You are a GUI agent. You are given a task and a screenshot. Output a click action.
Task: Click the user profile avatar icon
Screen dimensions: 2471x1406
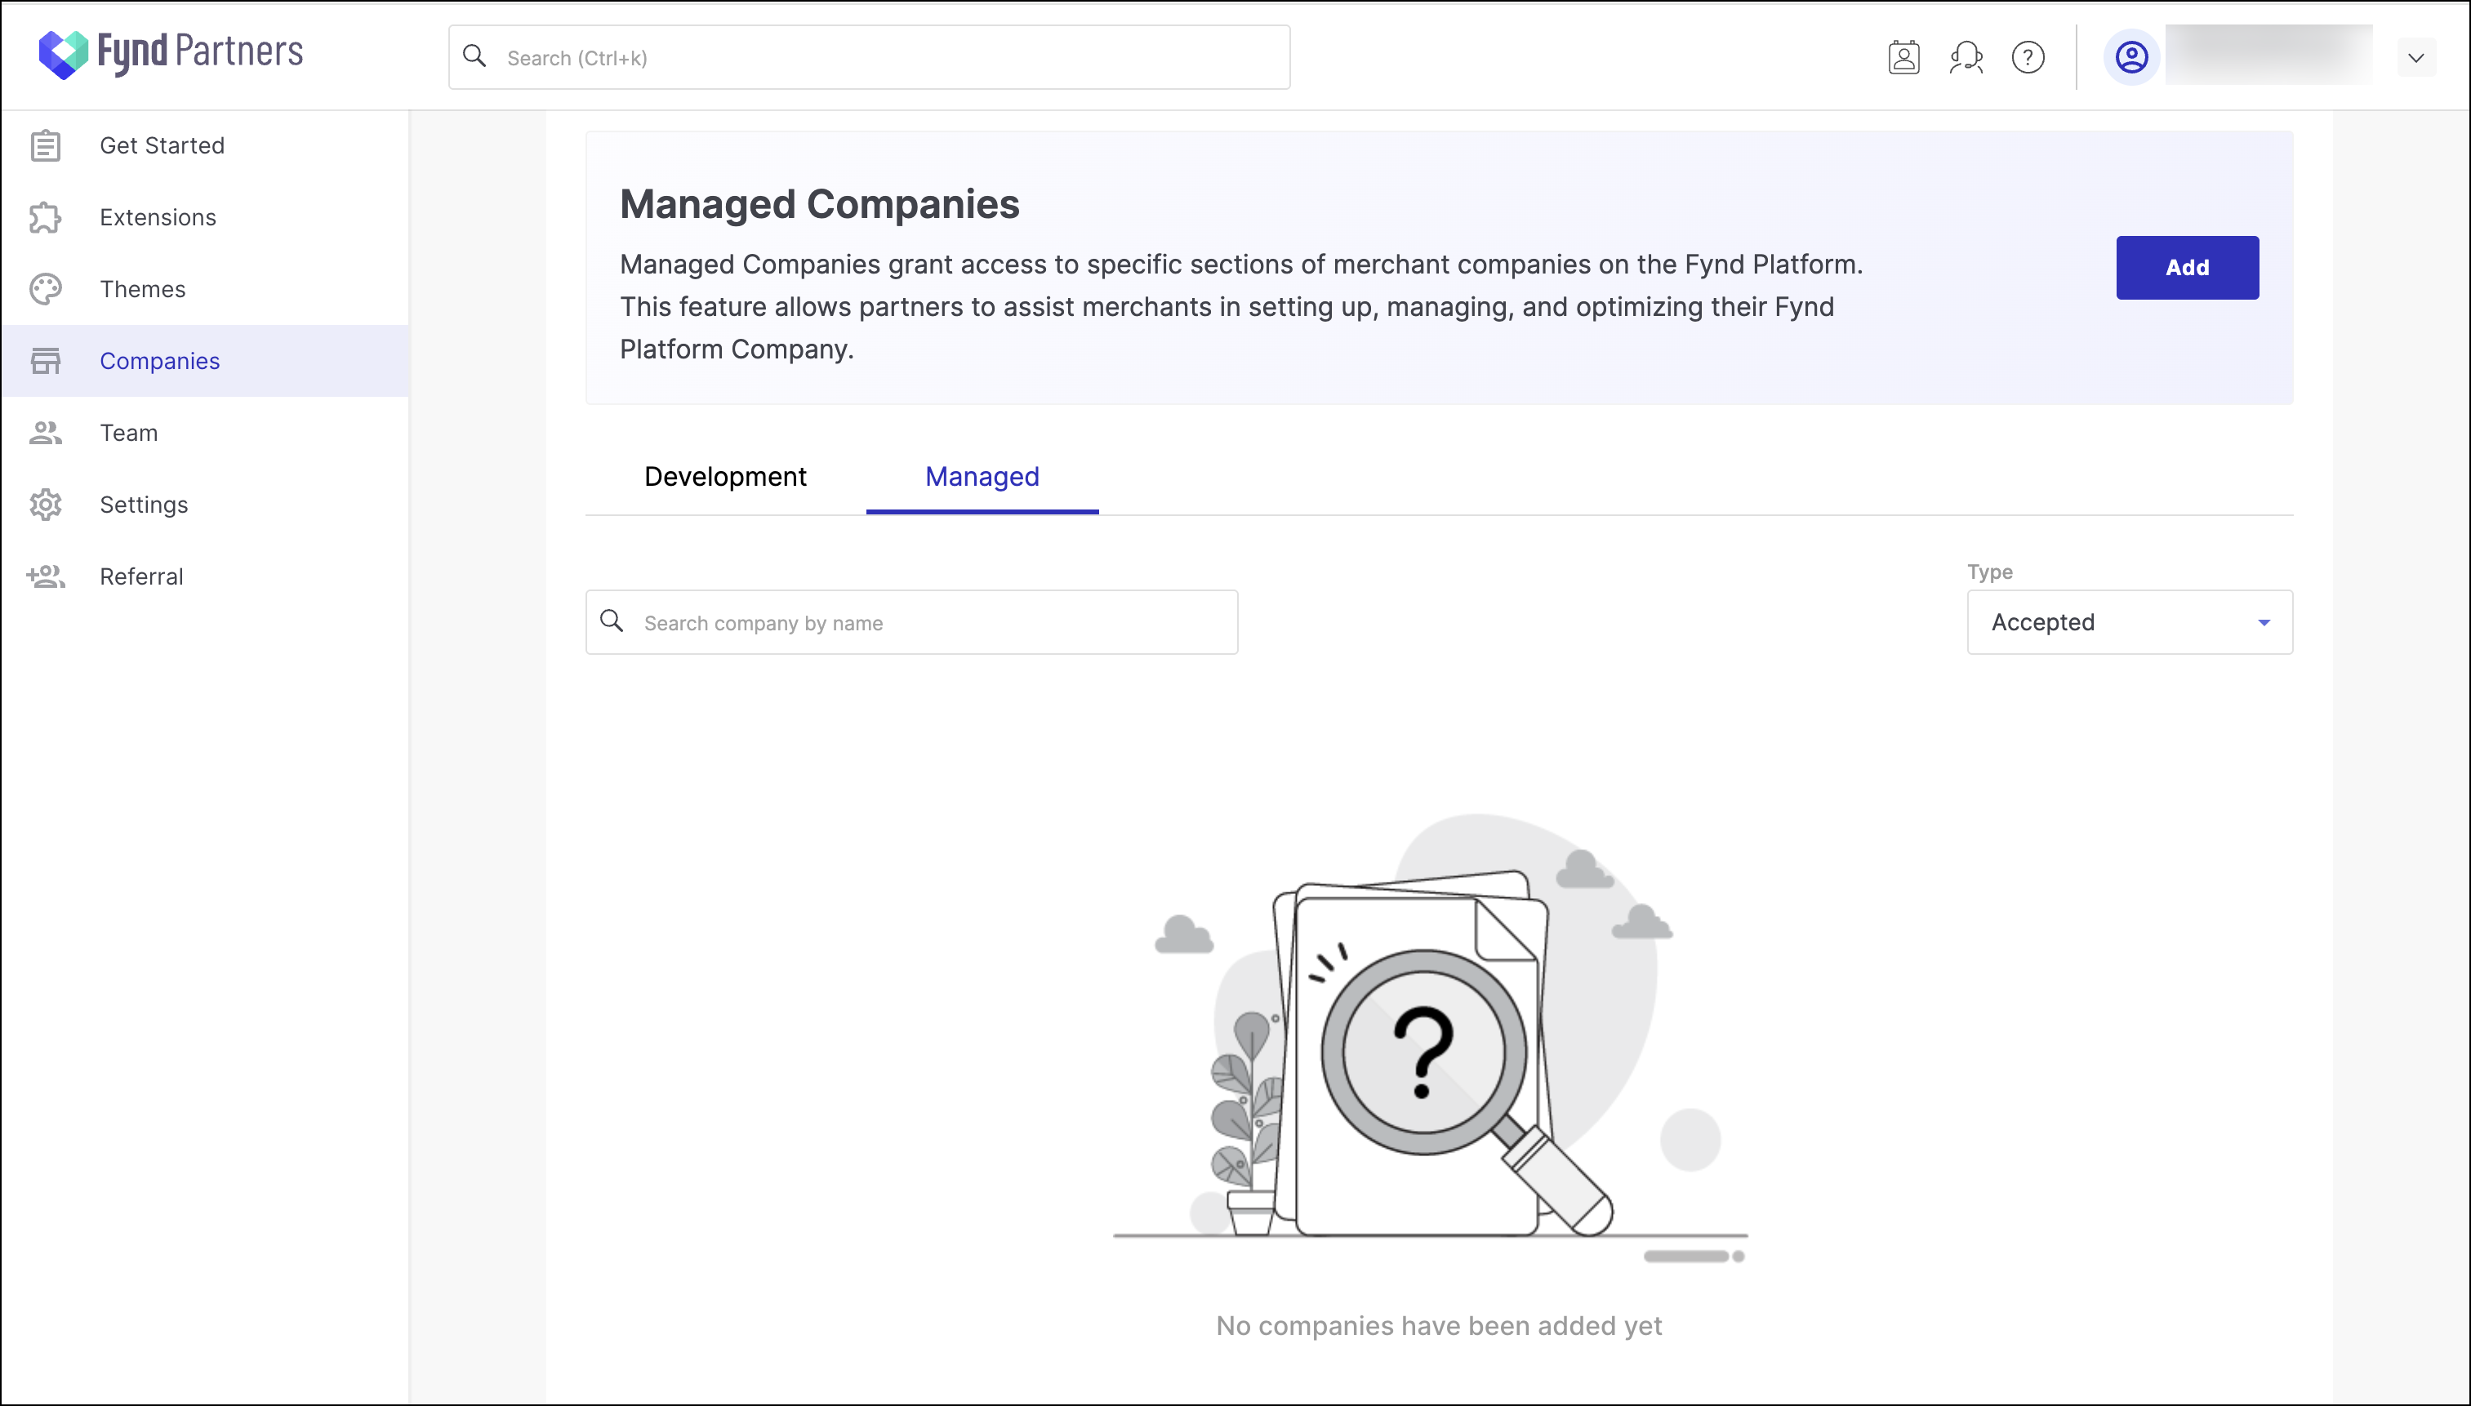pyautogui.click(x=2131, y=58)
